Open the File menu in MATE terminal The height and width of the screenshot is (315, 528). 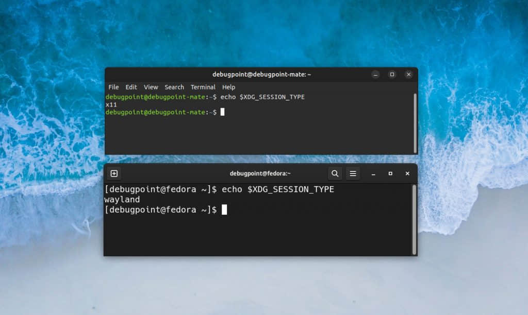coord(113,87)
